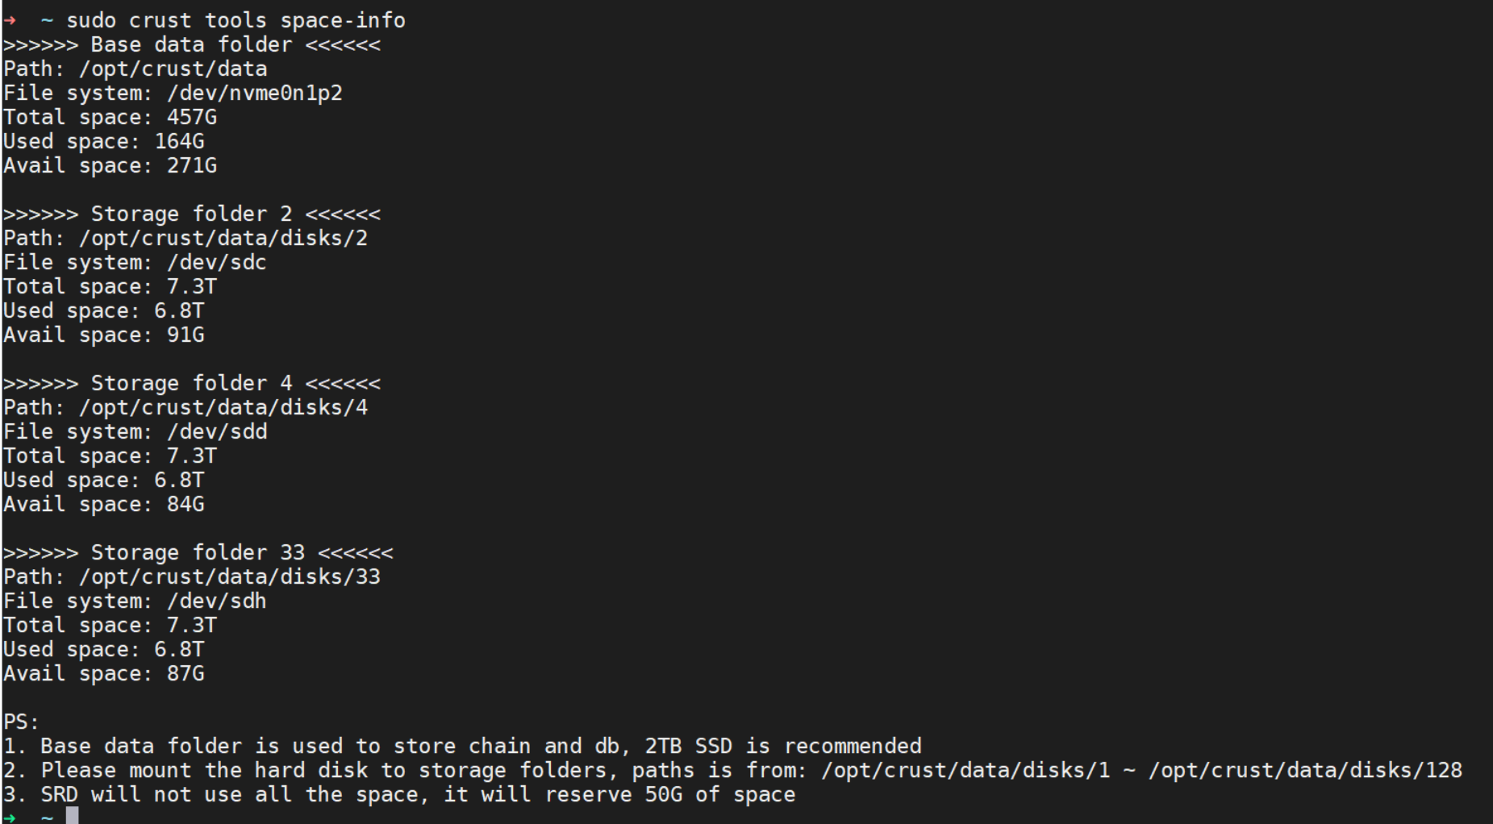The height and width of the screenshot is (824, 1493).
Task: Click path /opt/crust/data/disks/4
Action: 223,407
